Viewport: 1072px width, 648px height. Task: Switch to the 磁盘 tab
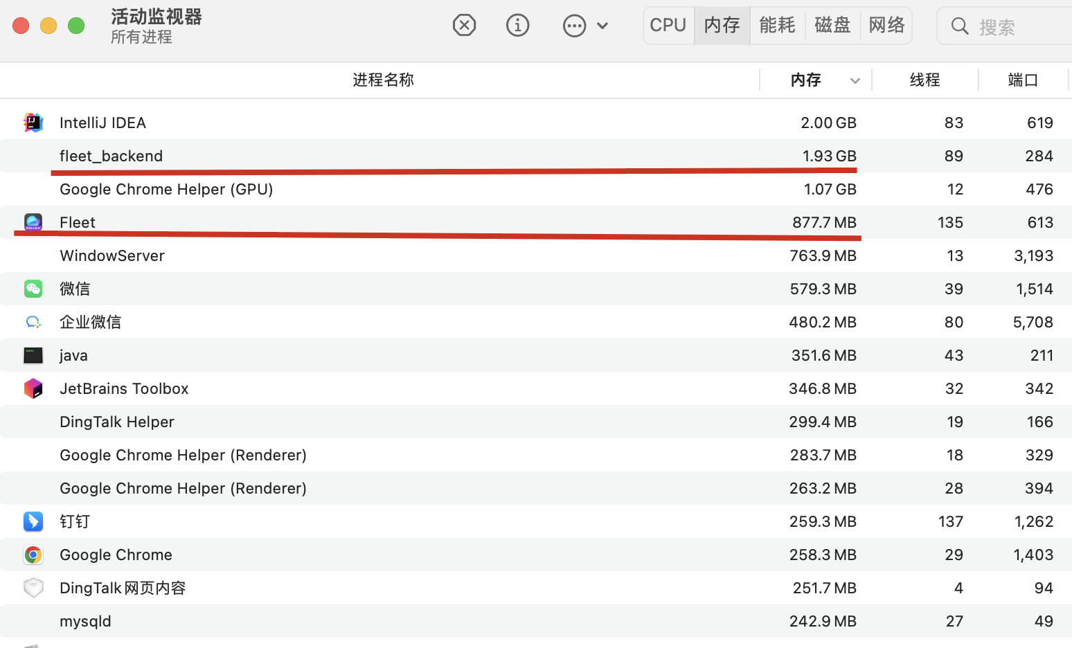832,26
